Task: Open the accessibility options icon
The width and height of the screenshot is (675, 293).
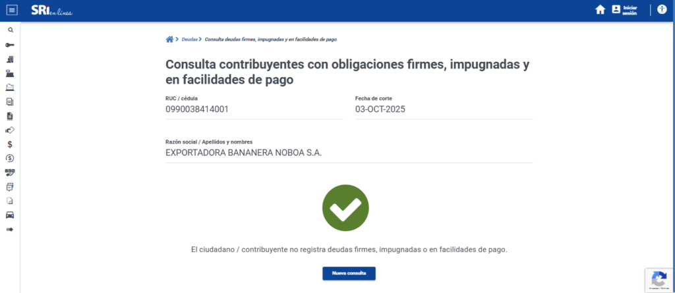Action: (x=662, y=10)
